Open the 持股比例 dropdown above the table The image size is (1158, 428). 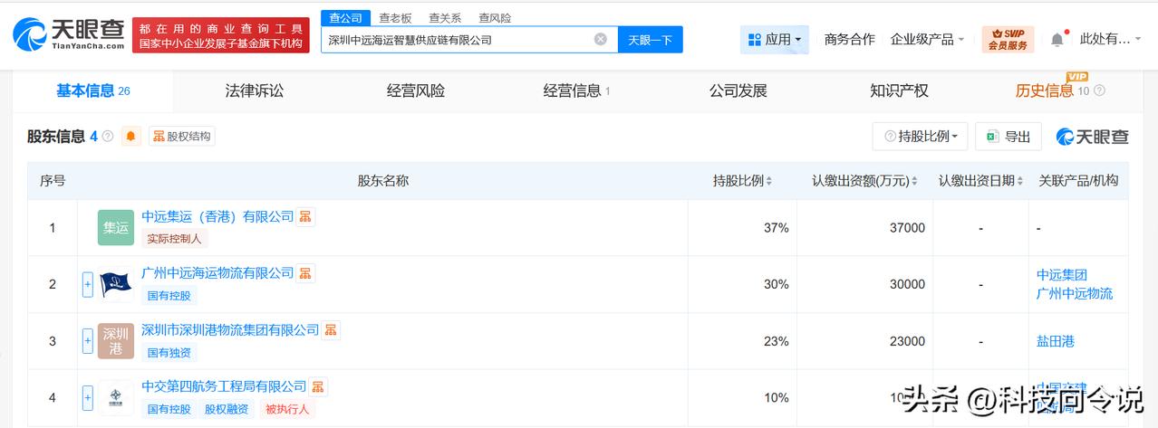tap(920, 137)
